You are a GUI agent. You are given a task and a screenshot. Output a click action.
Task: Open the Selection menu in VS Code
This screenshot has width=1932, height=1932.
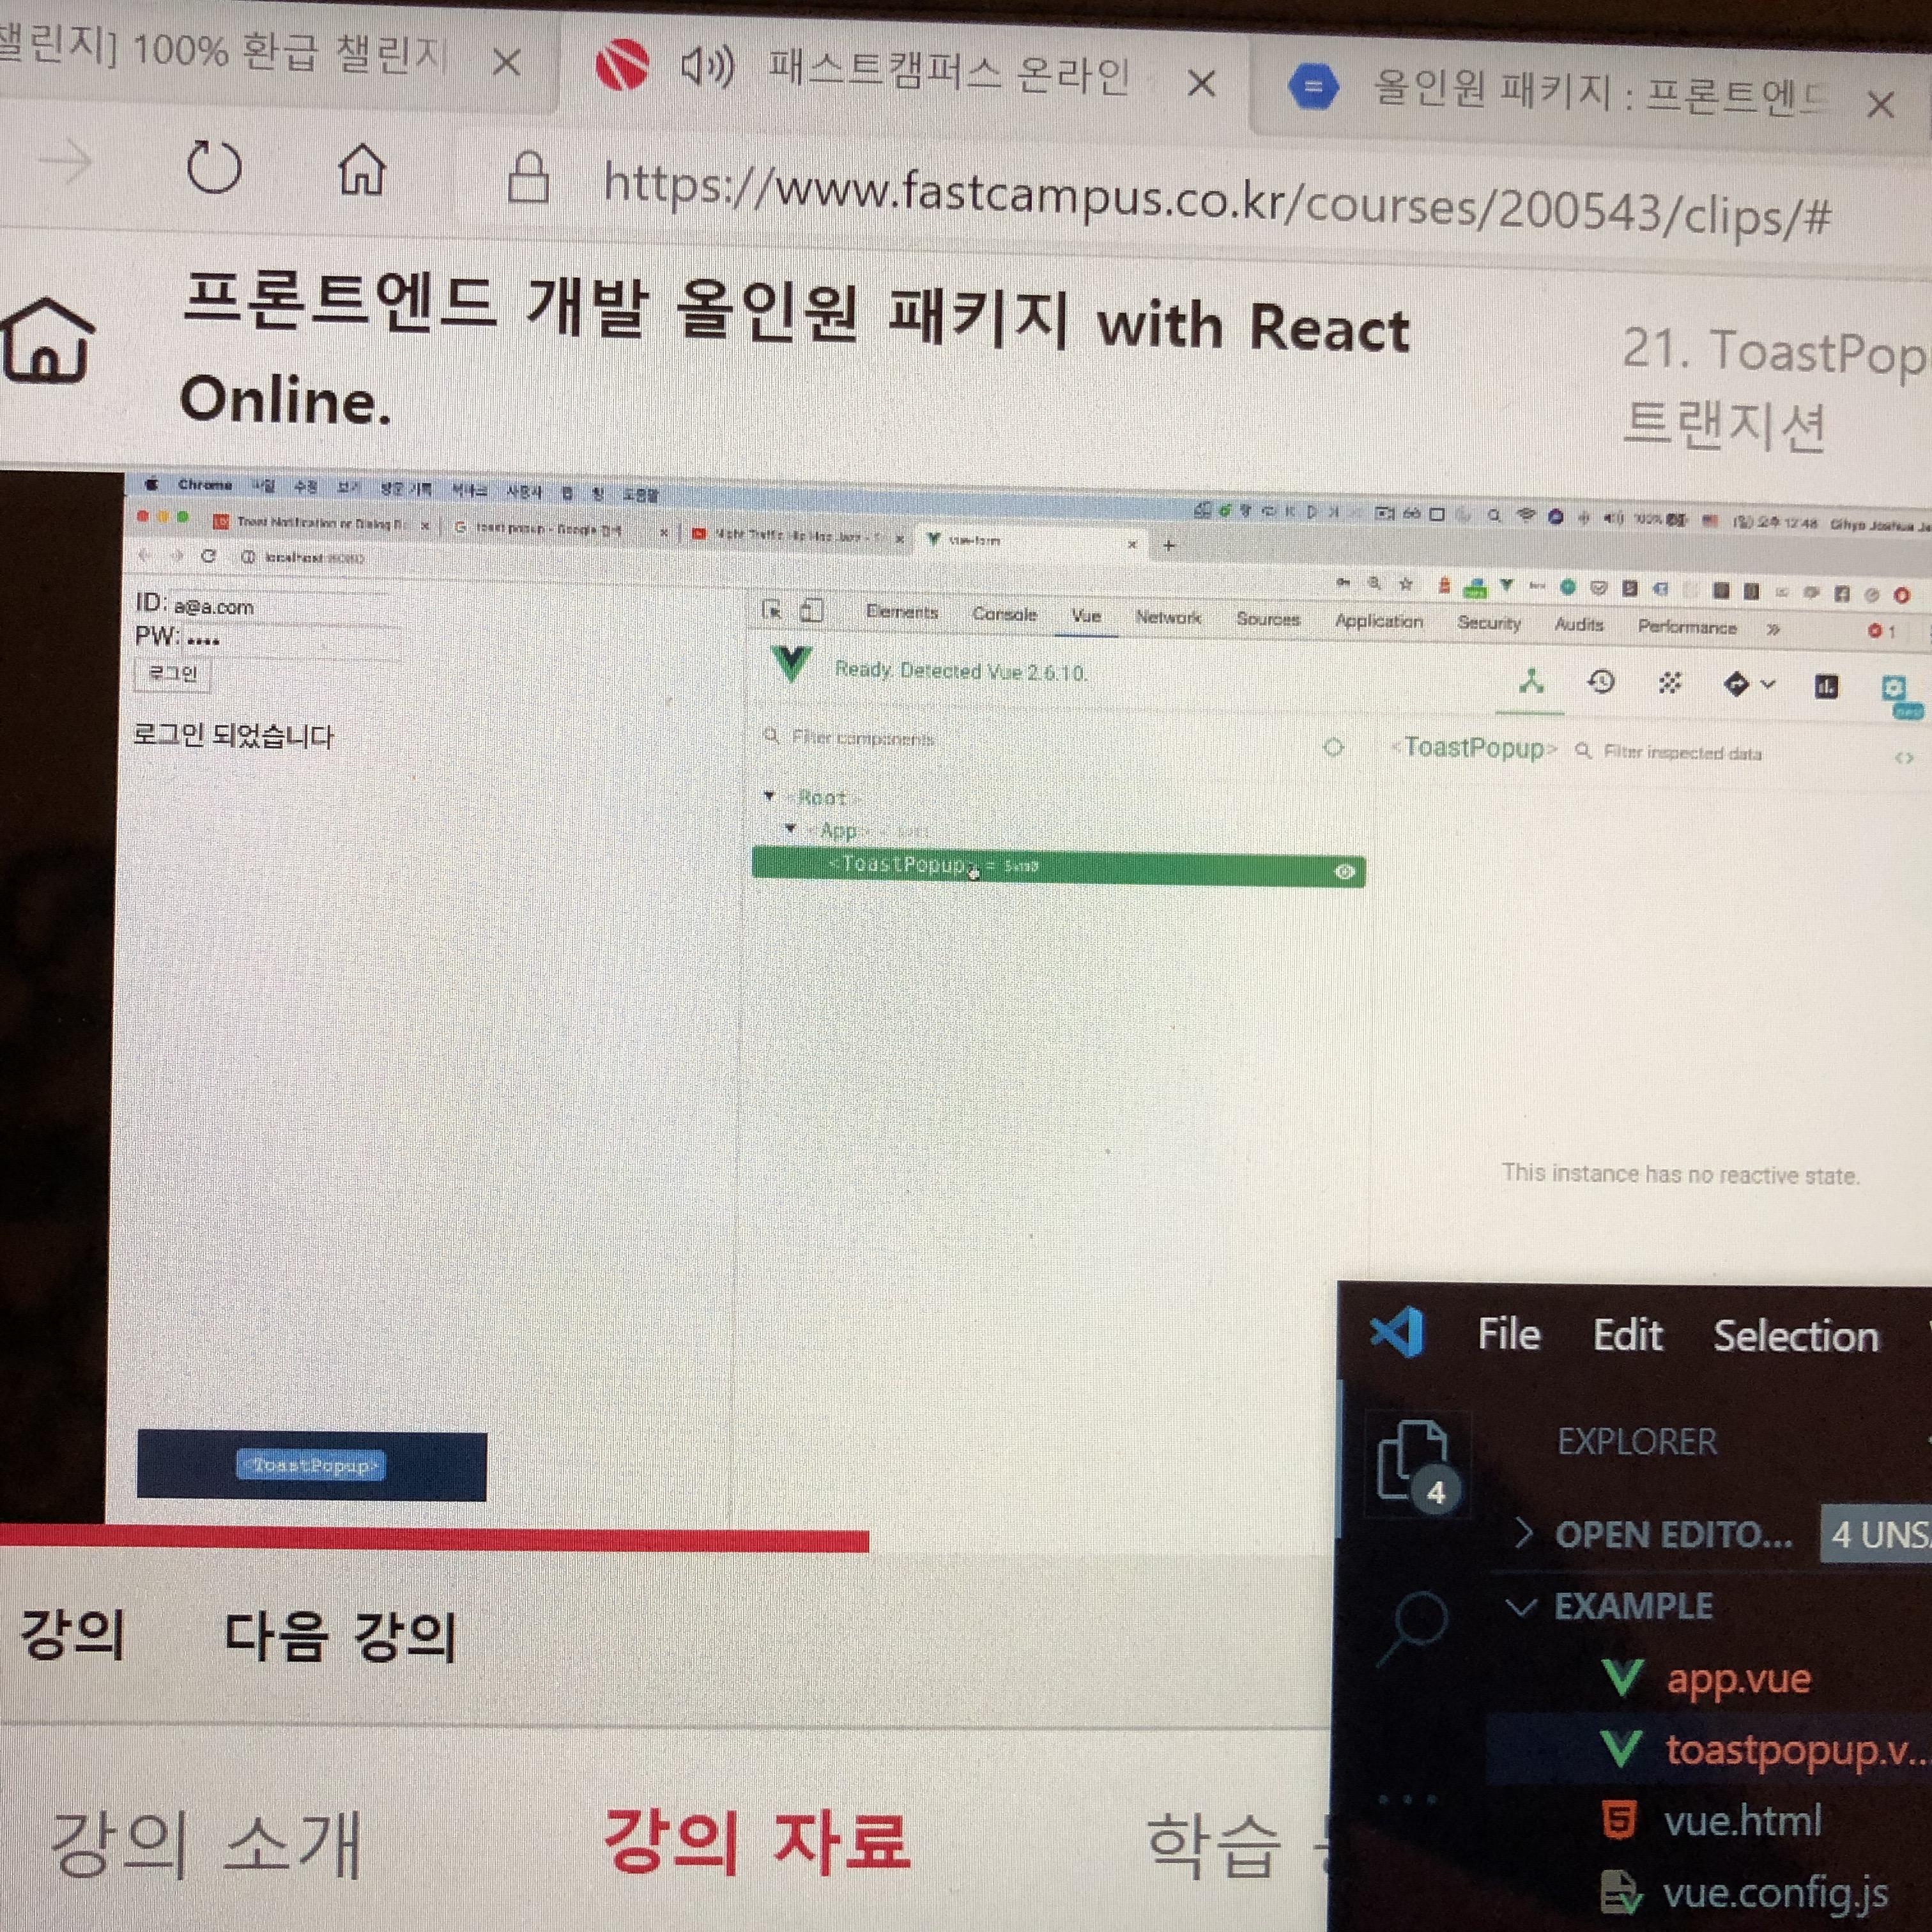click(x=1795, y=1336)
